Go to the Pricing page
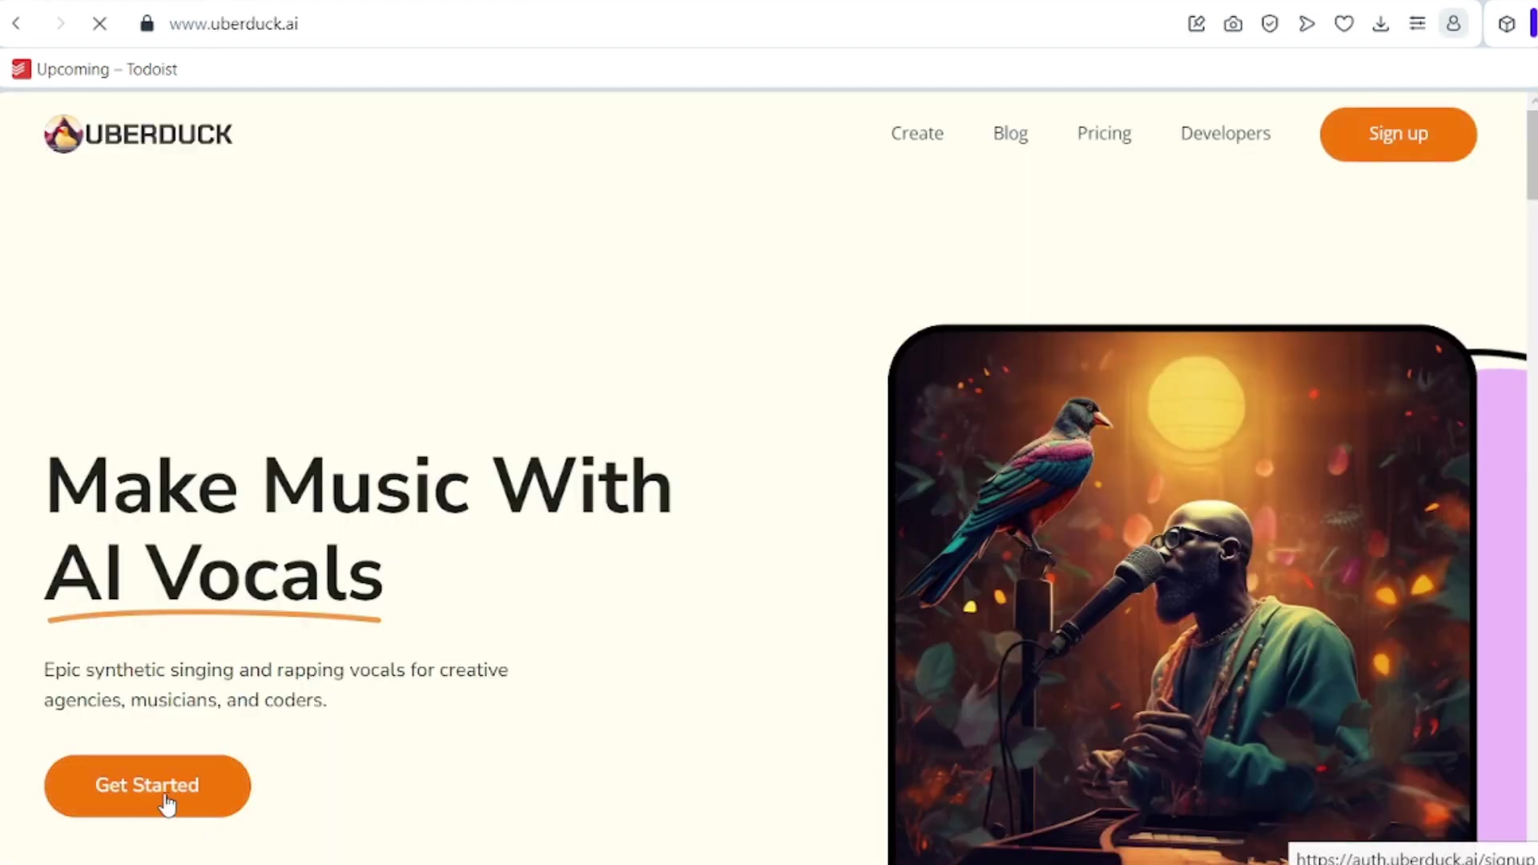The image size is (1538, 865). click(x=1104, y=134)
